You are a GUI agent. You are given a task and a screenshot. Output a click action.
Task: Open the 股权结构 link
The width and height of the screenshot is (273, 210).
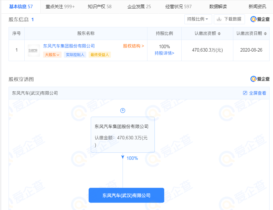point(133,46)
